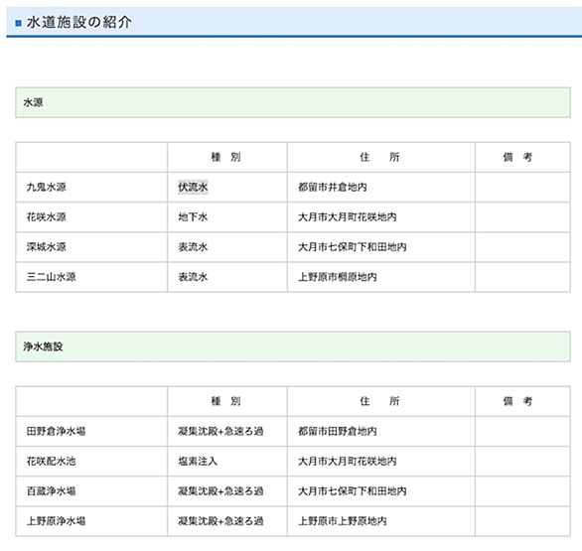Click the blue square icon beside 水道施設の紹介
The width and height of the screenshot is (582, 551).
[18, 23]
